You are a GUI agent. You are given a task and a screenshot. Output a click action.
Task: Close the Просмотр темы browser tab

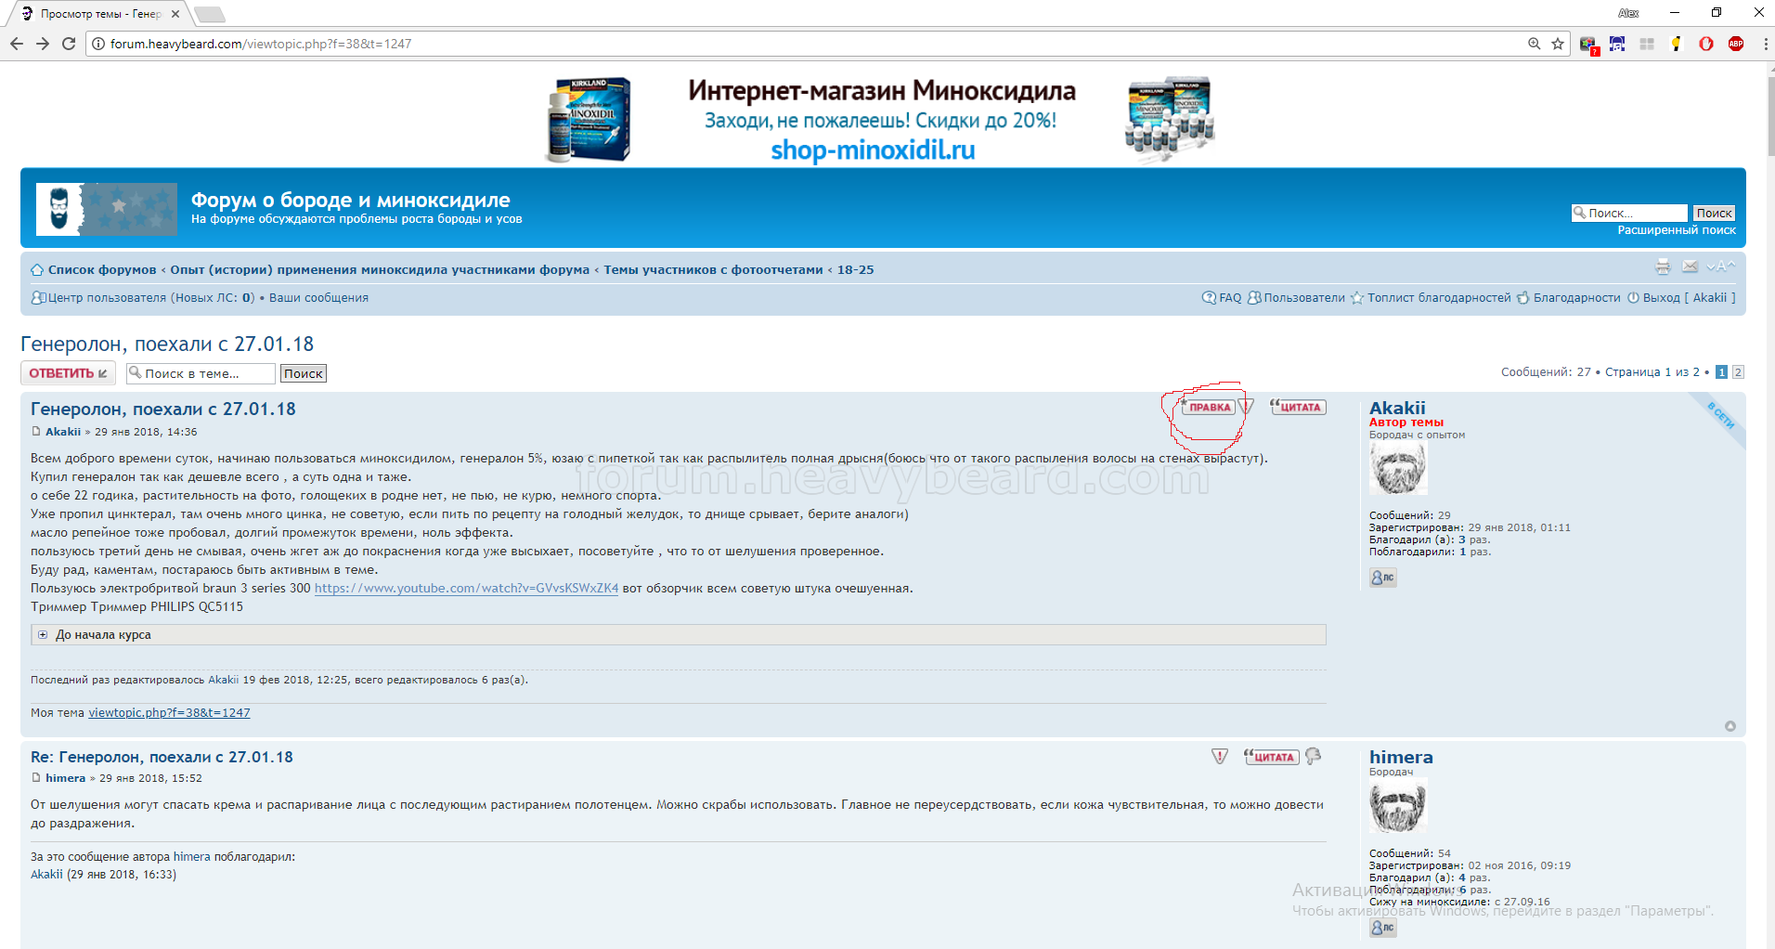(175, 14)
